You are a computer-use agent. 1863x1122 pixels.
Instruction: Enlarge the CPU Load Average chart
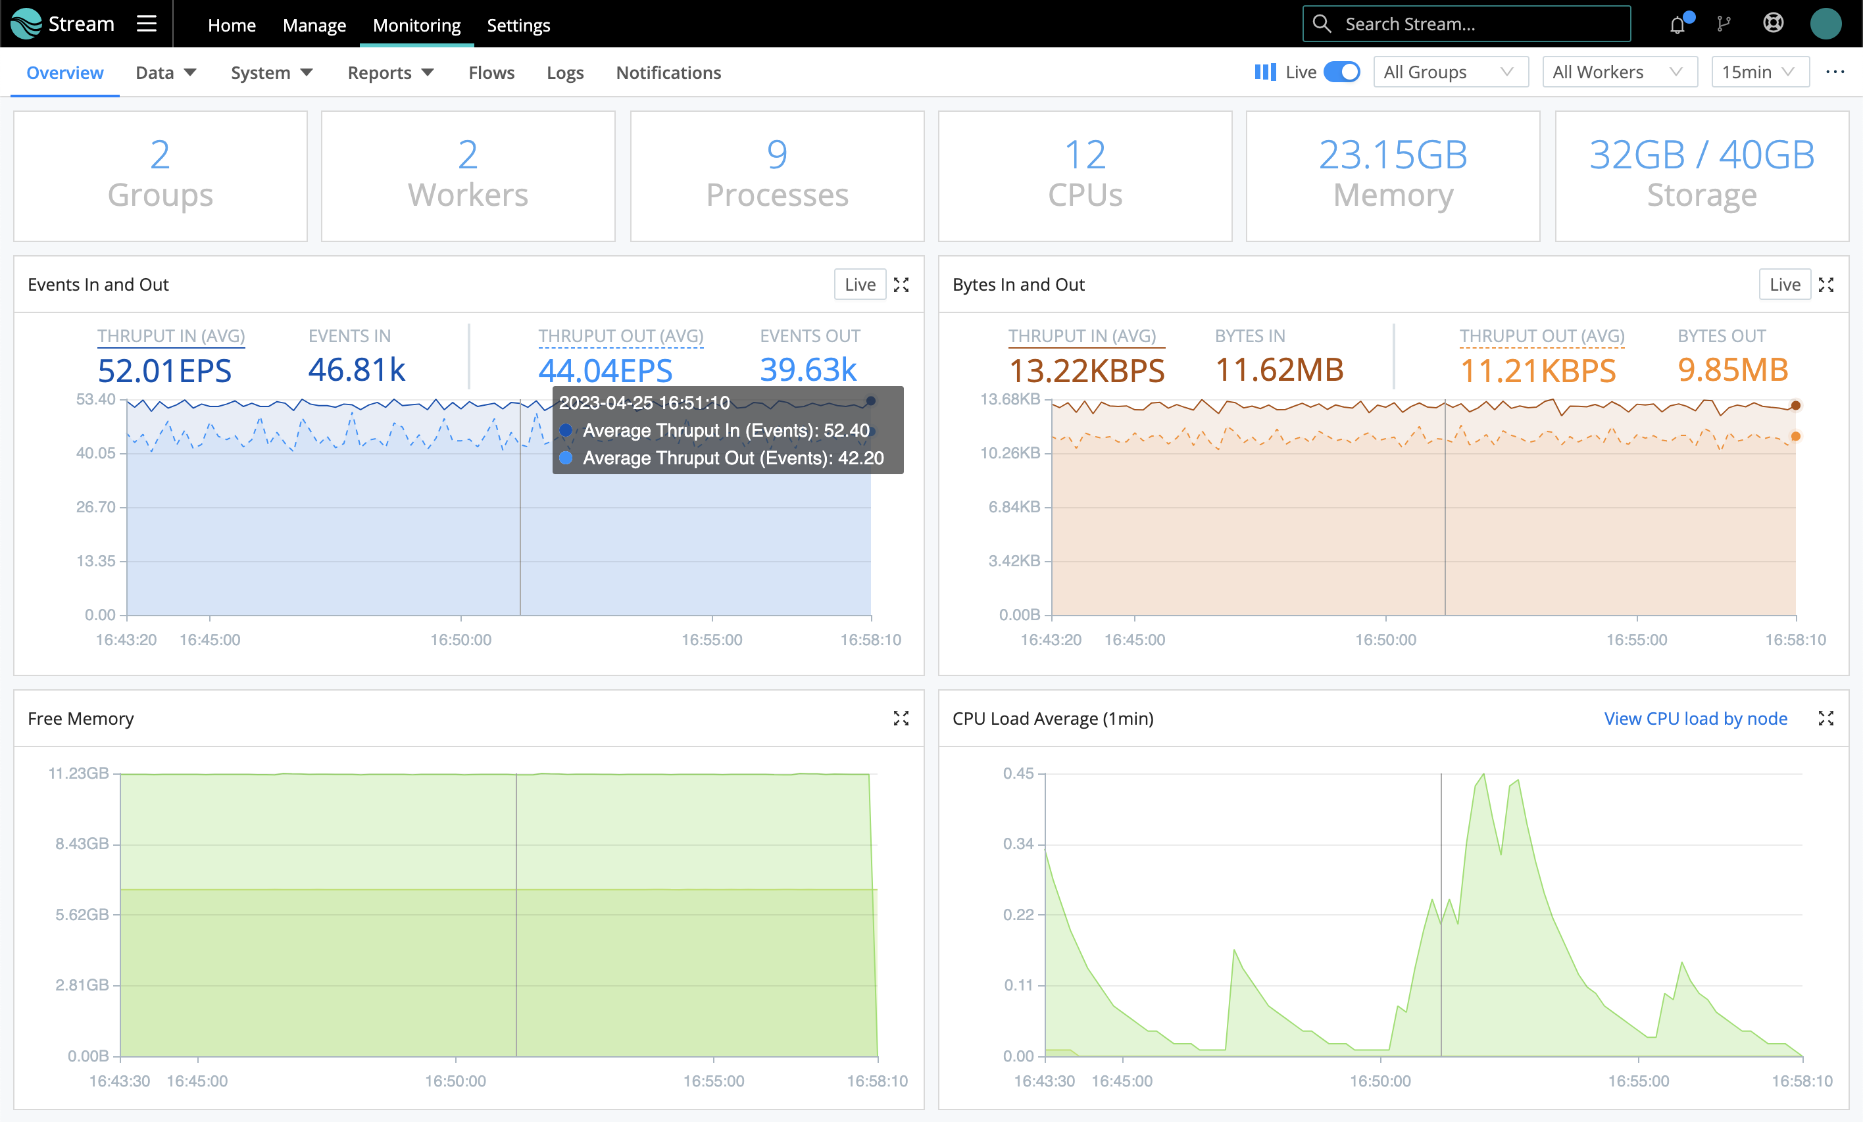point(1827,718)
